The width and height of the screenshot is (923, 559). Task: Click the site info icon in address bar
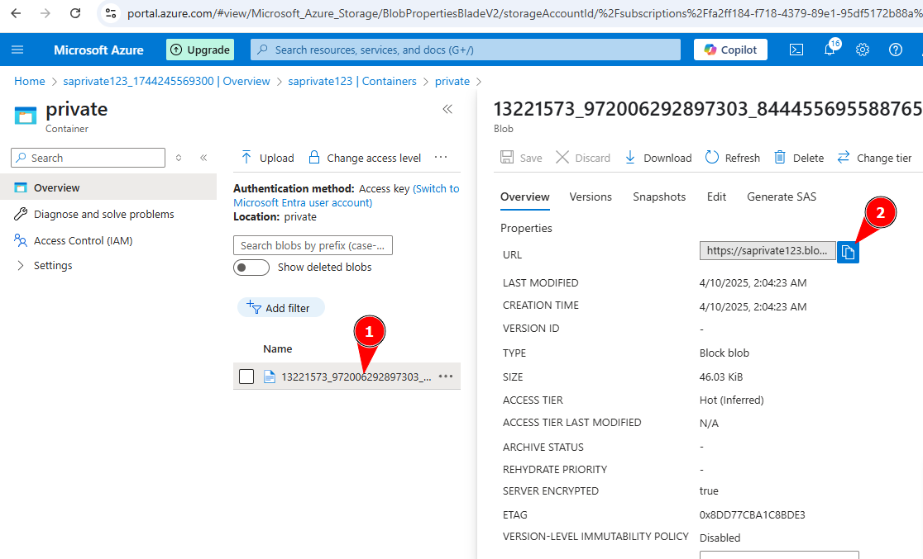(x=111, y=13)
